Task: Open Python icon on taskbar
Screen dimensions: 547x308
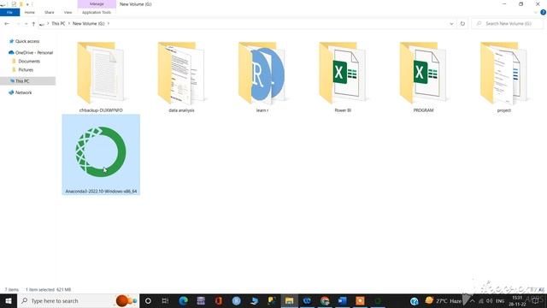Action: [x=272, y=300]
